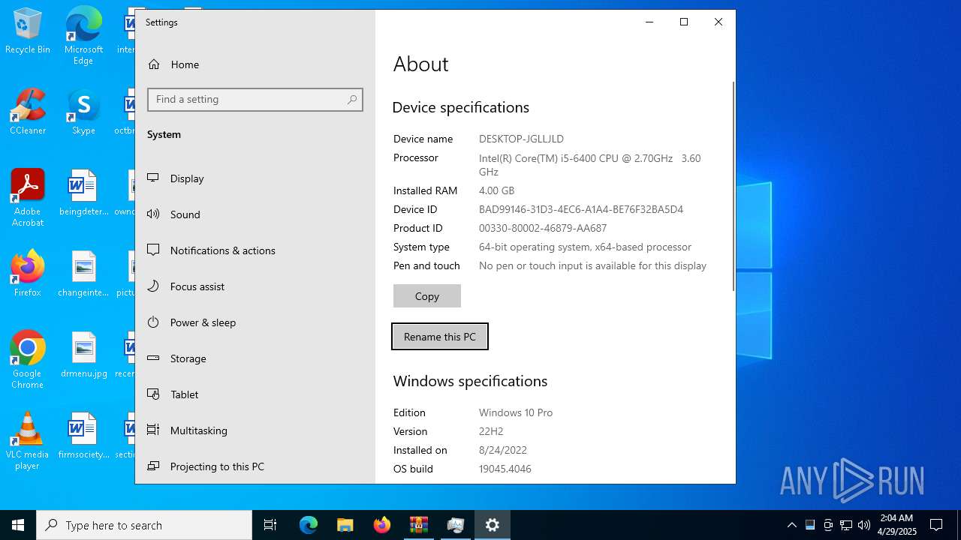Minimize the Settings window

pyautogui.click(x=649, y=22)
